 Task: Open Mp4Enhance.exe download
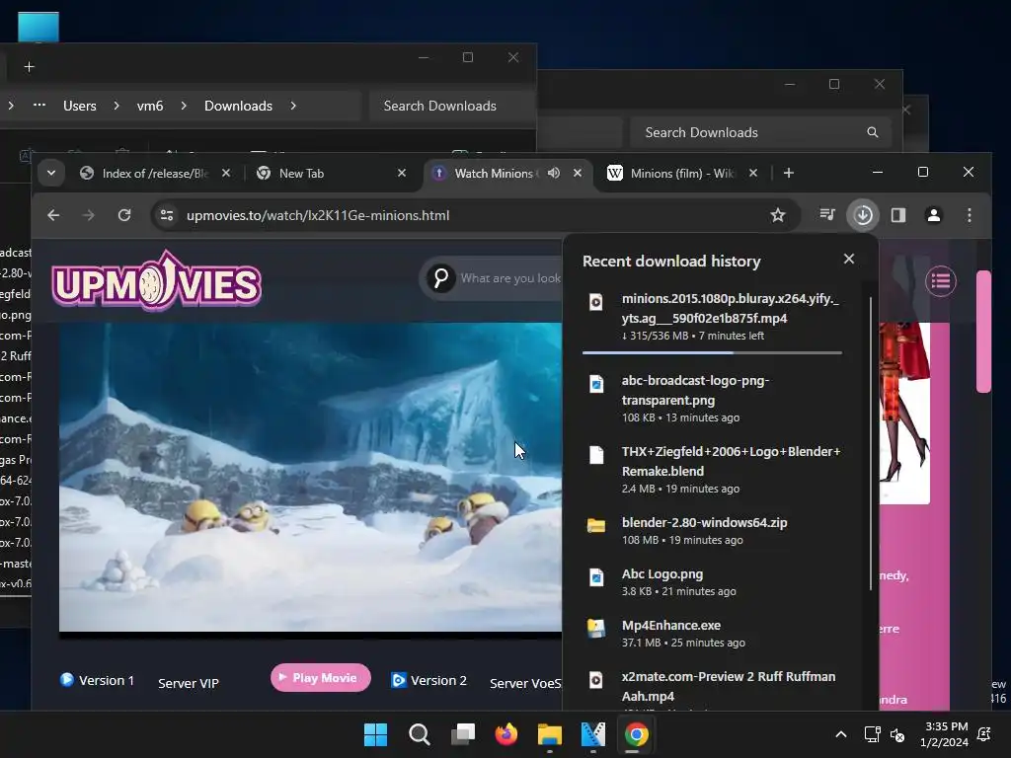point(713,633)
